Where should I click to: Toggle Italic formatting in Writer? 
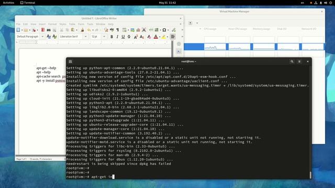pyautogui.click(x=117, y=37)
